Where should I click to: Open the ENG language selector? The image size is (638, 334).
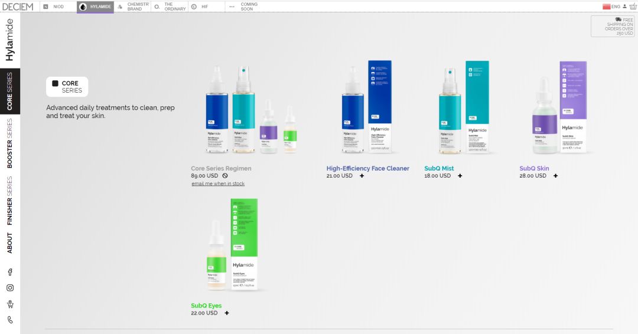point(611,6)
